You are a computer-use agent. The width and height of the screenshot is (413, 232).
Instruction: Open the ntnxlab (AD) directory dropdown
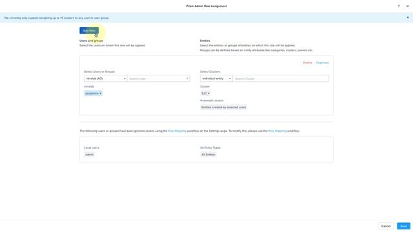(106, 79)
